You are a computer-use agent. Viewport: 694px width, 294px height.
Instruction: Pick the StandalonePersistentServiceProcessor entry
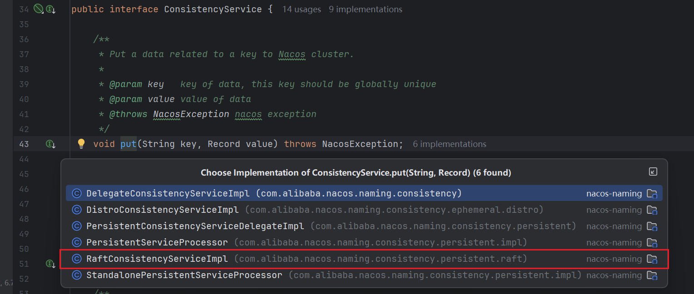coord(184,275)
